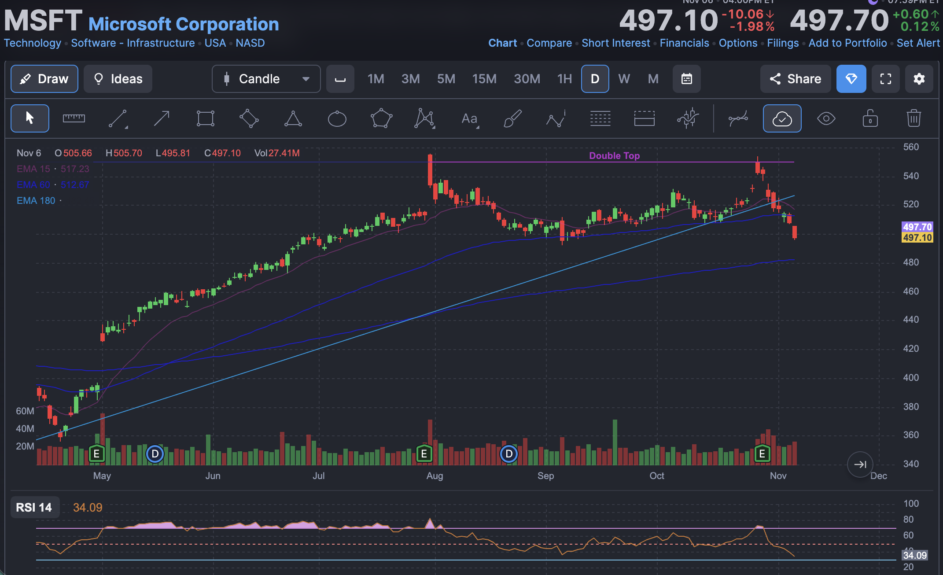Choose the rectangle shape tool
Image resolution: width=943 pixels, height=575 pixels.
pyautogui.click(x=205, y=118)
